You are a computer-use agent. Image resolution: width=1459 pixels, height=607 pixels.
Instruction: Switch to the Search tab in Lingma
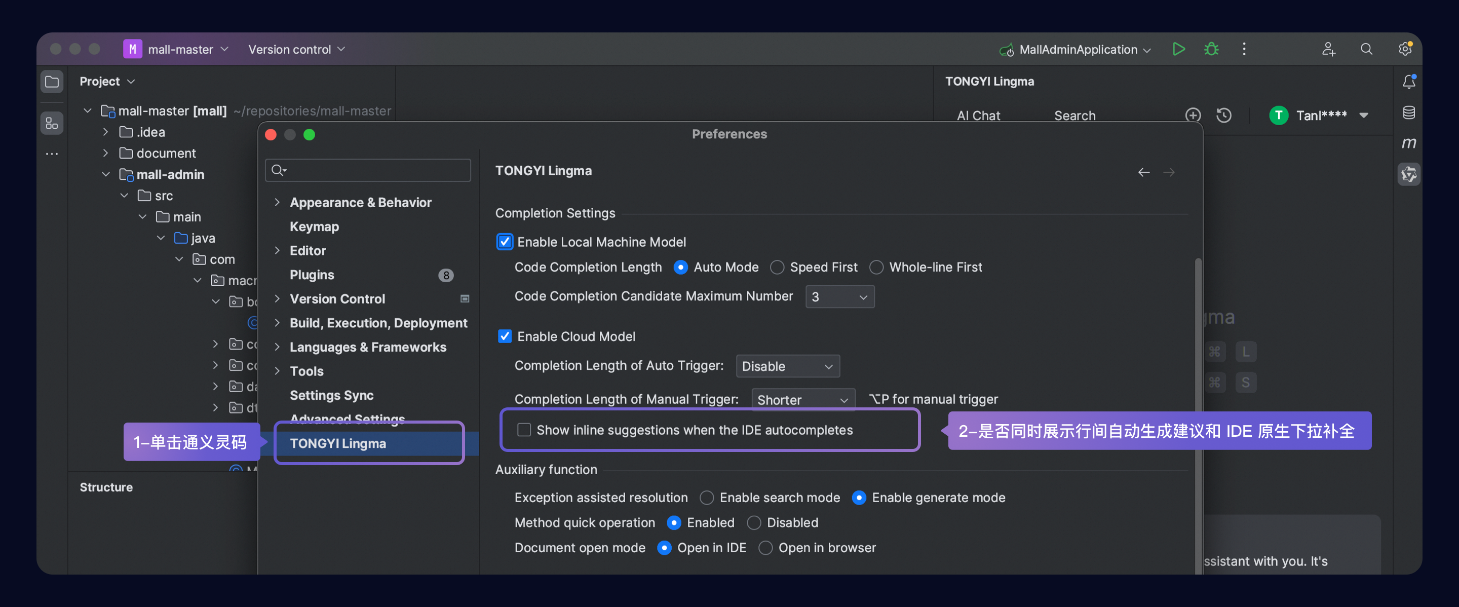pos(1074,116)
